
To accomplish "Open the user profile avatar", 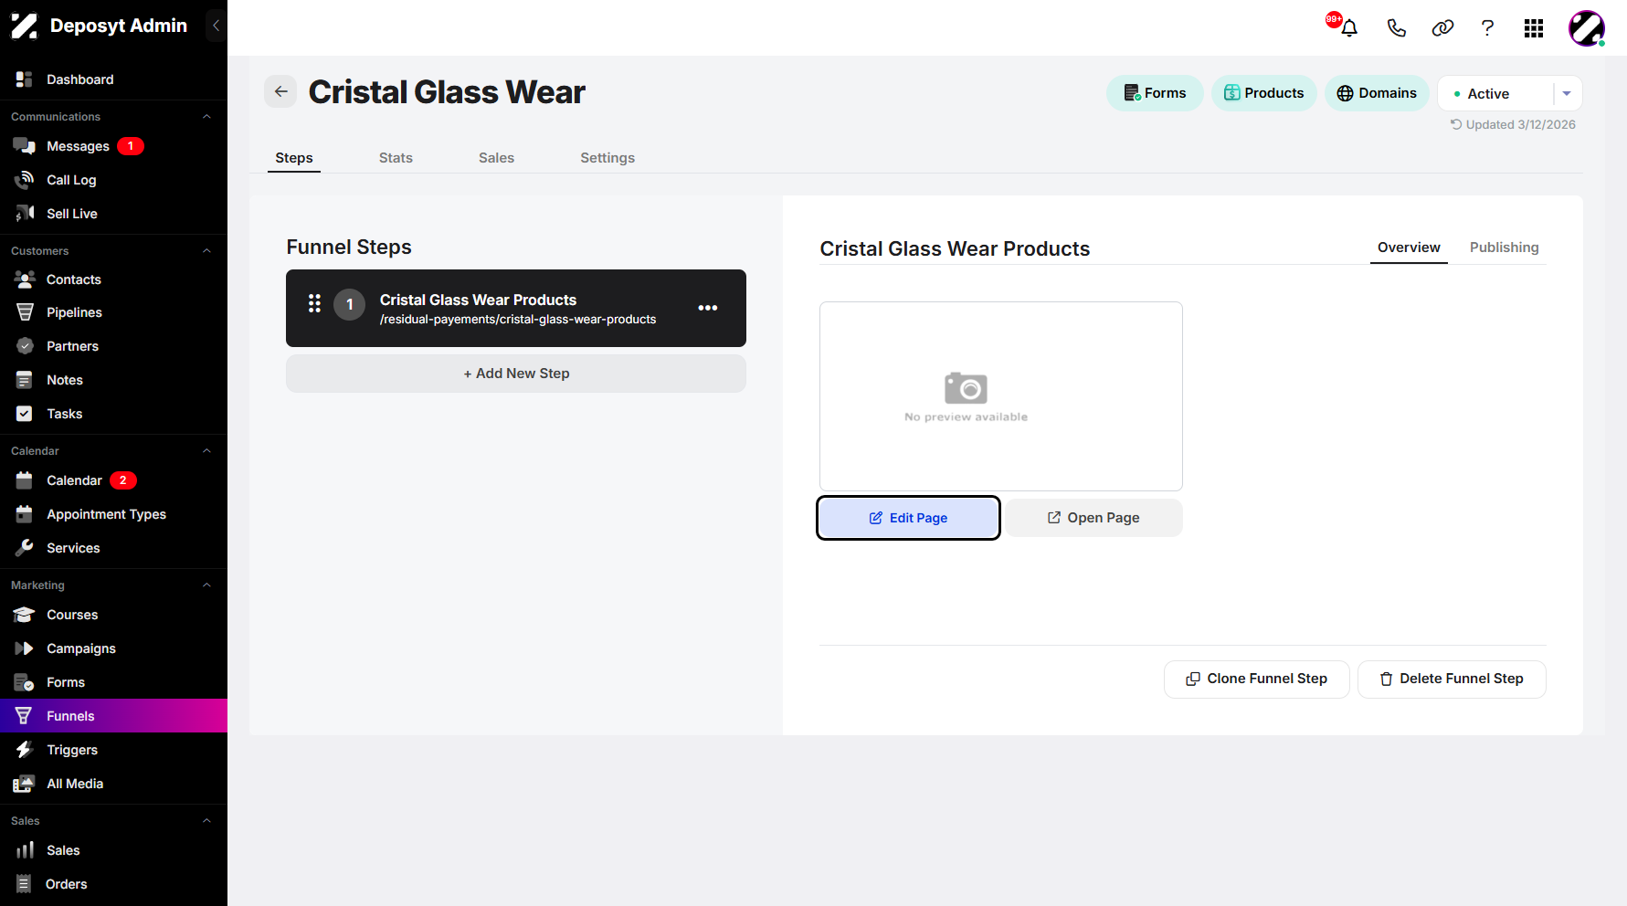I will click(x=1587, y=28).
